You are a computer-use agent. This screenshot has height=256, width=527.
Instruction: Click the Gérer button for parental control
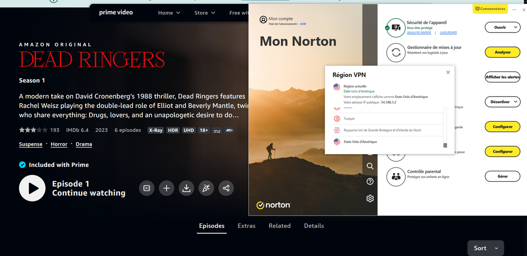coord(502,177)
